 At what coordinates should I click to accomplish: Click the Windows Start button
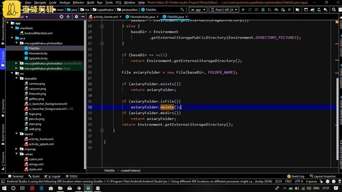tap(4, 188)
